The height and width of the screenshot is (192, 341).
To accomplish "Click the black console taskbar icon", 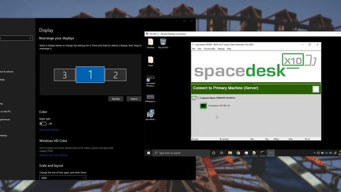I will point(263,153).
